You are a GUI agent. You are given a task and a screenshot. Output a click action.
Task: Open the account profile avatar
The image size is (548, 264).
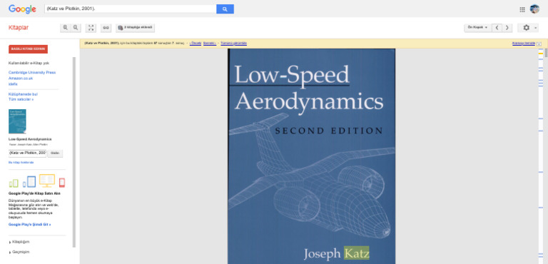point(534,9)
